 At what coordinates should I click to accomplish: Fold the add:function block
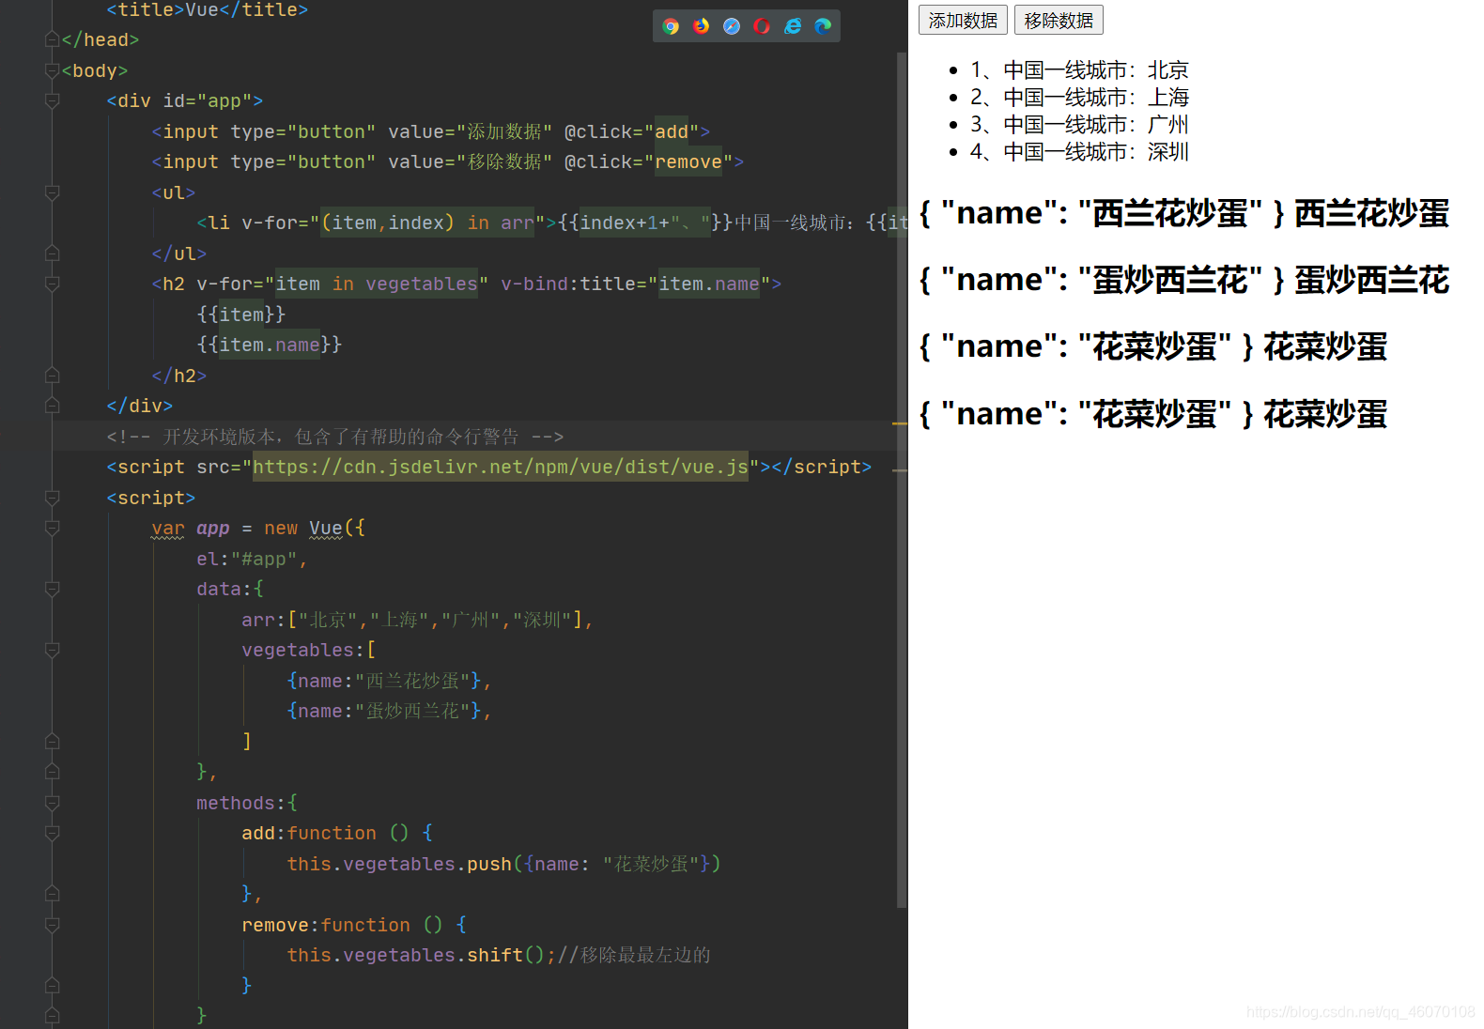[x=53, y=833]
